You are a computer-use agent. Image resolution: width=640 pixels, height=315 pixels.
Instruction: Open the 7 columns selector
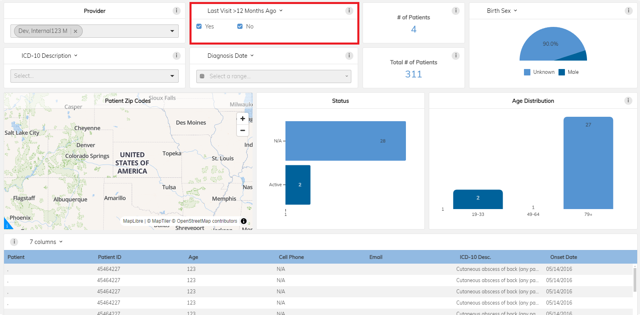point(46,242)
